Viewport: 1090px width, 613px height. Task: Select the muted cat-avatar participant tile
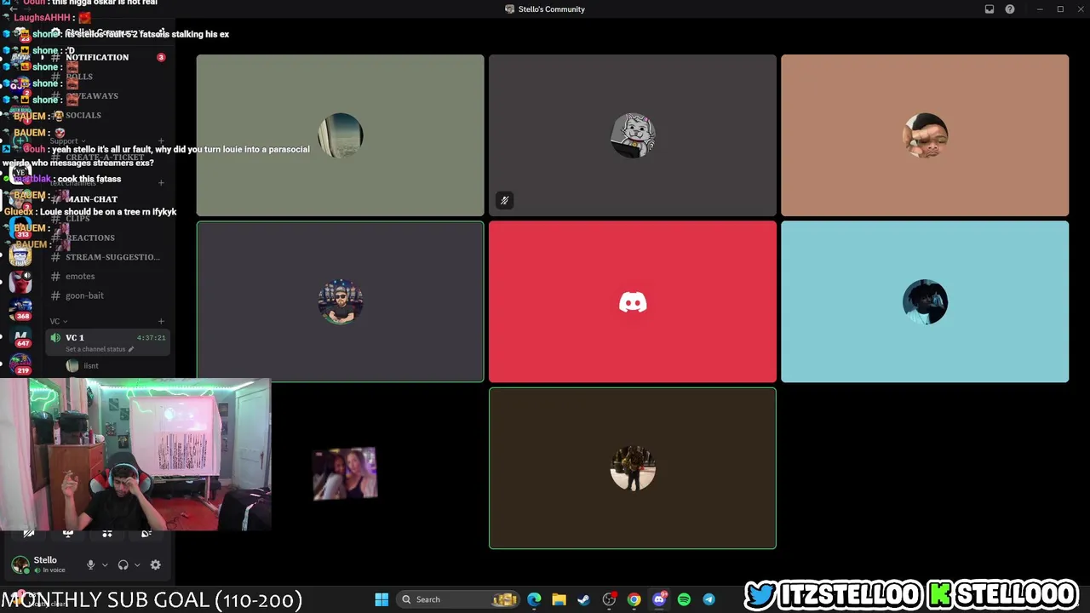pyautogui.click(x=633, y=135)
